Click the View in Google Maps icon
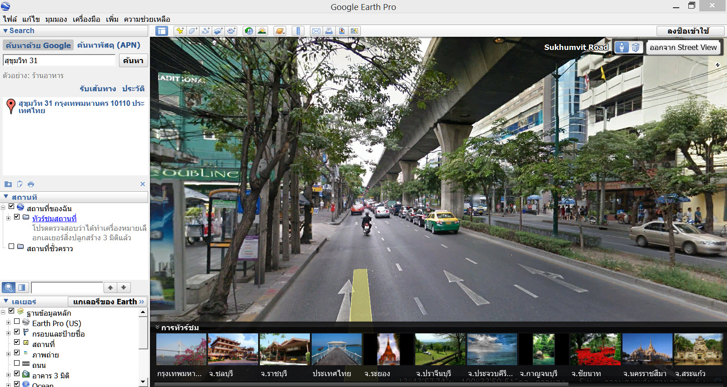This screenshot has height=387, width=727. 354,31
